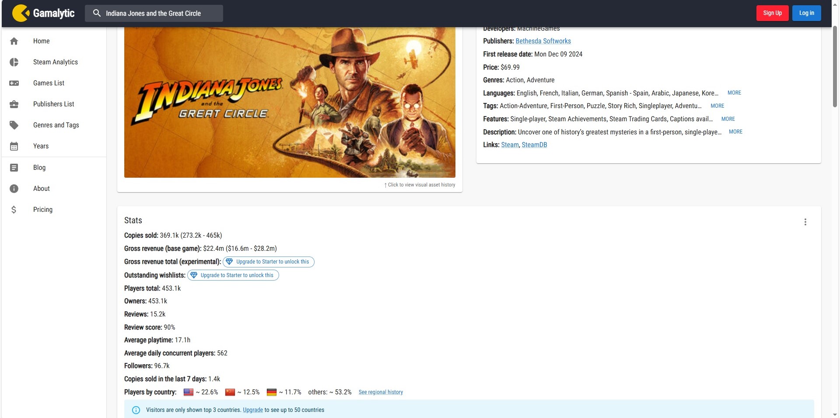
Task: Expand MORE for Tags
Action: [717, 106]
